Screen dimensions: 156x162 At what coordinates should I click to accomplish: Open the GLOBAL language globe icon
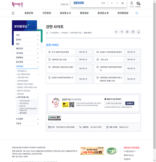pos(138,4)
